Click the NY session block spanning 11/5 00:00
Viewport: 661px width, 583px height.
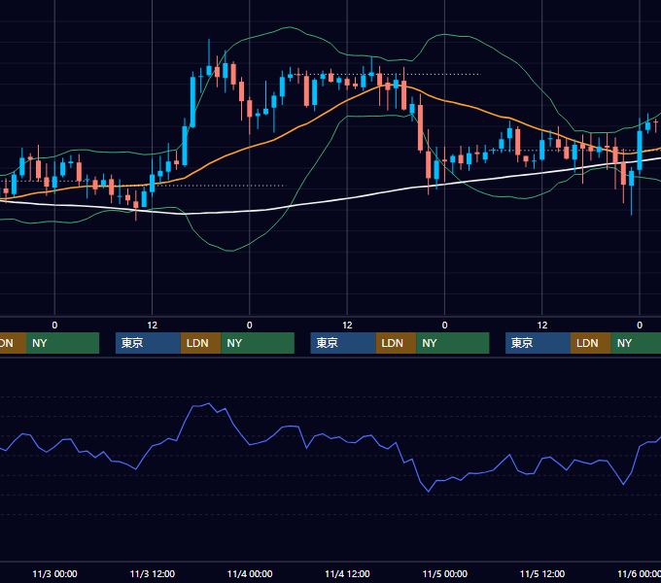point(453,343)
